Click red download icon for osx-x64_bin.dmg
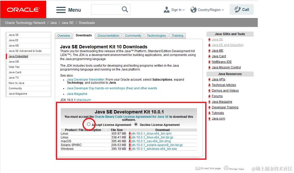Image resolution: width=294 pixels, height=173 pixels. pyautogui.click(x=130, y=141)
